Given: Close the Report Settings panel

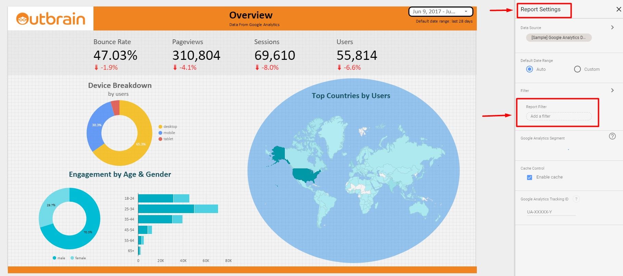Looking at the screenshot, I should pos(619,10).
